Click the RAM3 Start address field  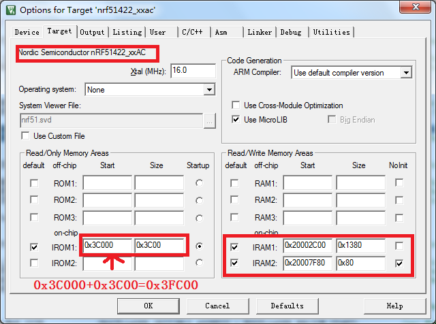pyautogui.click(x=308, y=218)
